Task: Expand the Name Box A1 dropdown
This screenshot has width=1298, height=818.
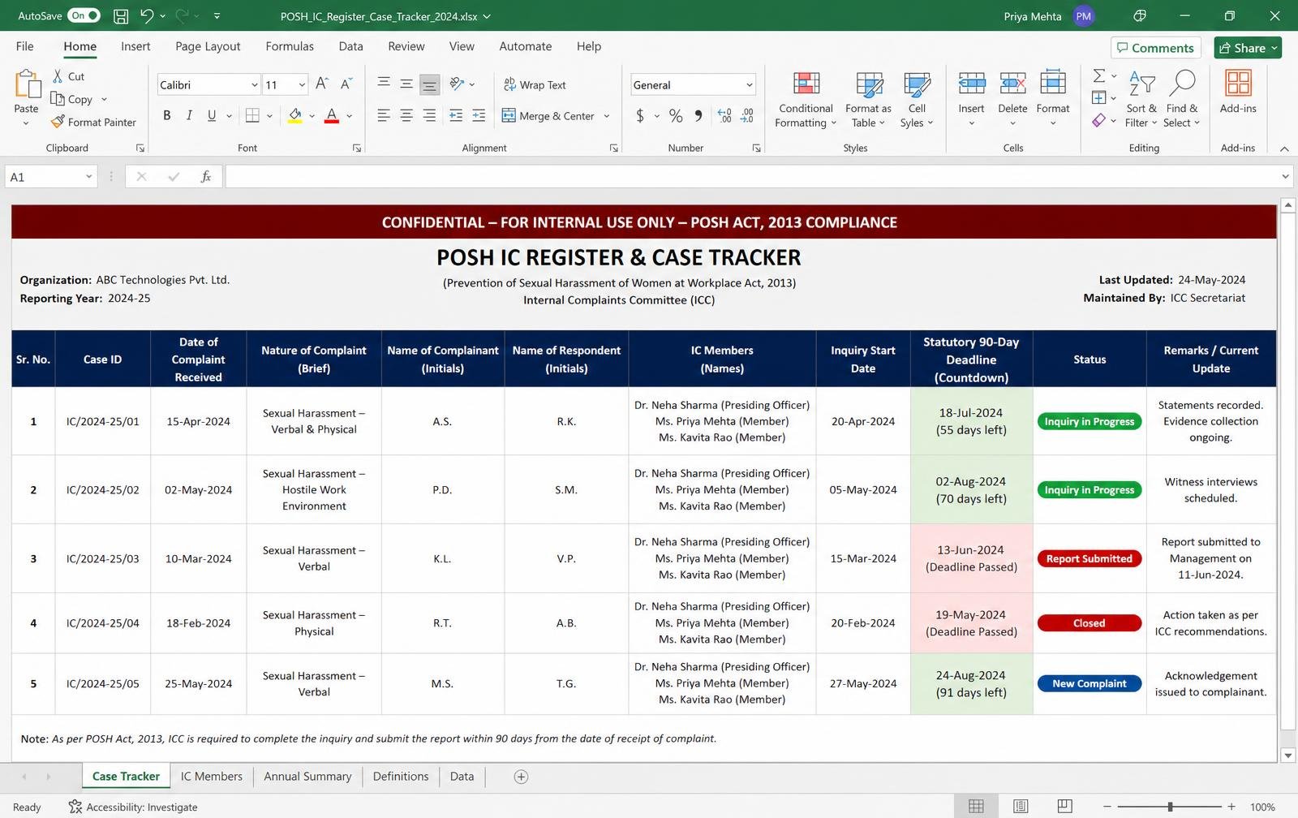Action: [x=88, y=176]
